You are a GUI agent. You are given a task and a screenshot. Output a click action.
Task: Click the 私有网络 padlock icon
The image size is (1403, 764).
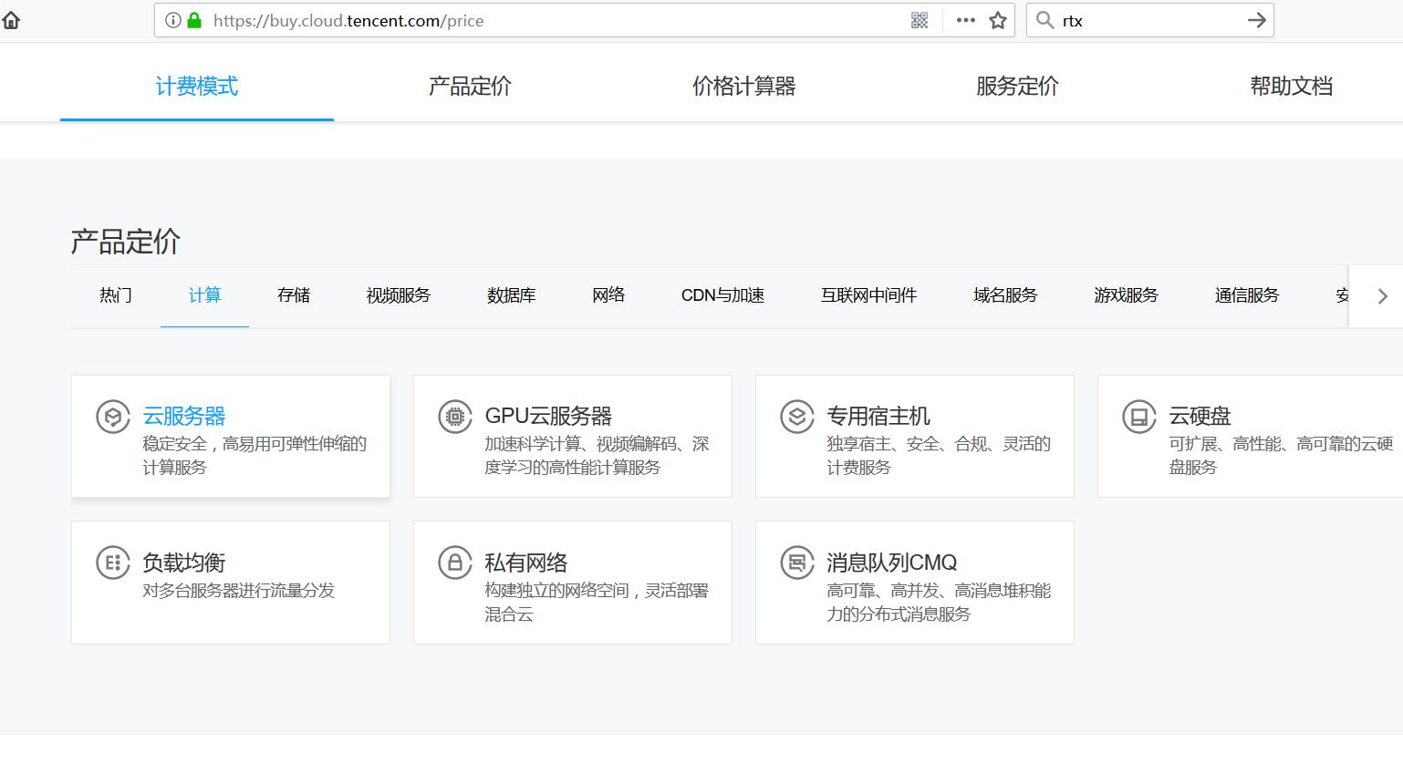[454, 563]
